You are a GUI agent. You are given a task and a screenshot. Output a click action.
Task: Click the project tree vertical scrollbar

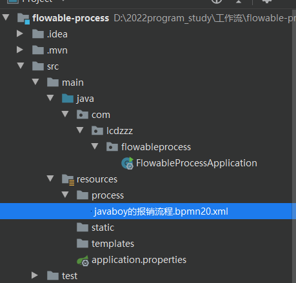coord(294,146)
